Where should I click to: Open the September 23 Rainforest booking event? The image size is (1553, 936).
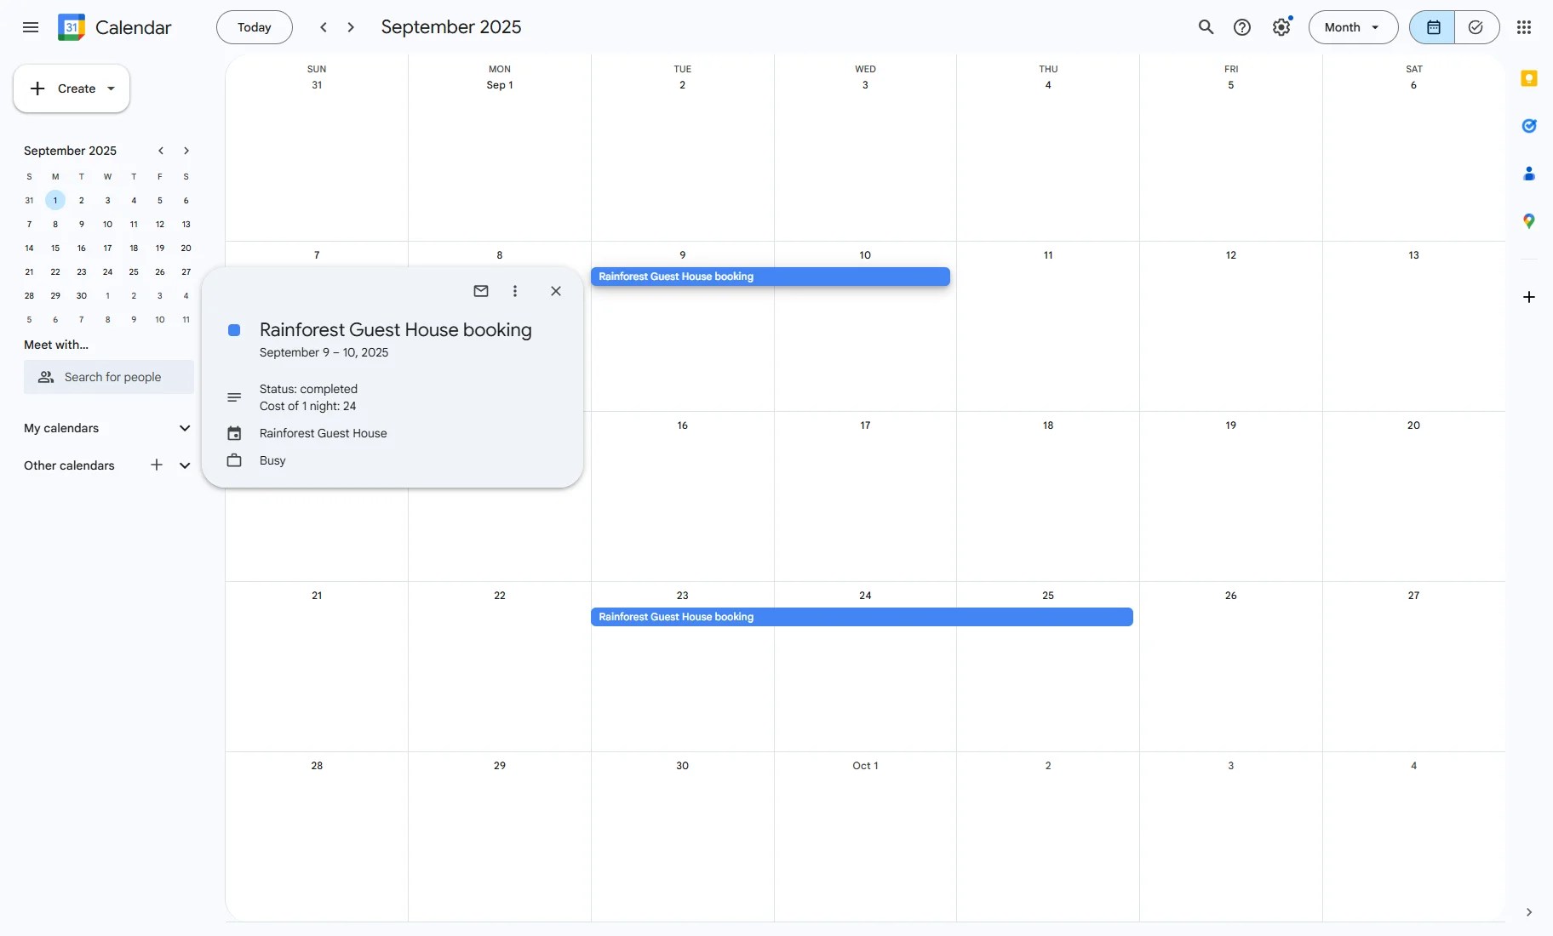tap(862, 617)
